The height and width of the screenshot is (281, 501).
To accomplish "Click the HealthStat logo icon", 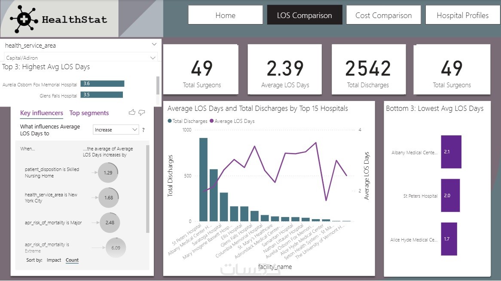I will point(24,19).
